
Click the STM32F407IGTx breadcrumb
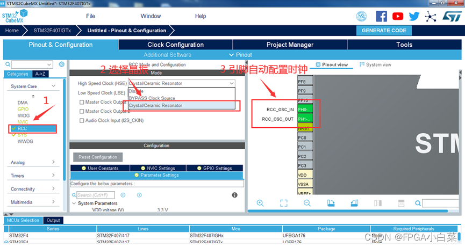coord(52,31)
